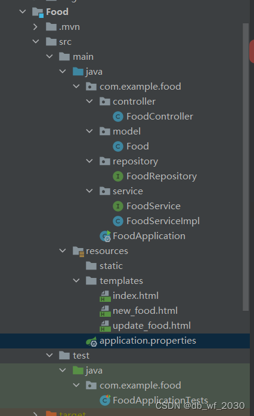The height and width of the screenshot is (416, 254).
Task: Collapse the controller package
Action: [x=89, y=101]
